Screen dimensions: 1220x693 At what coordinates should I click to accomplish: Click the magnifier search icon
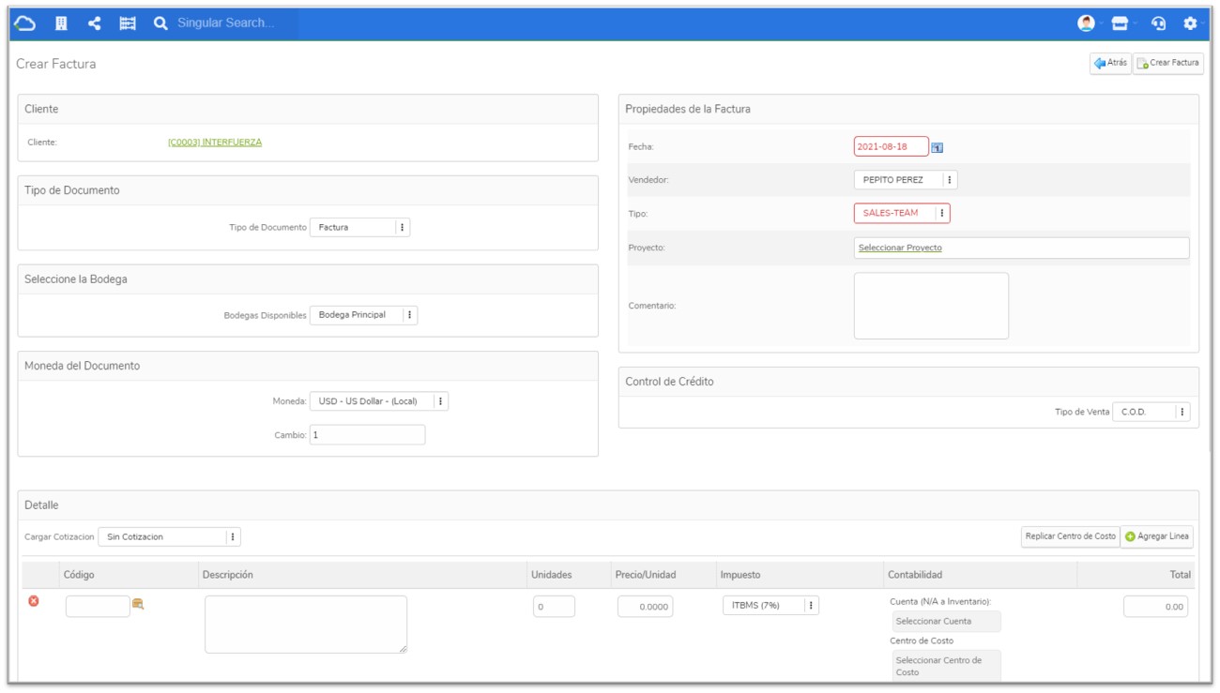pos(160,23)
